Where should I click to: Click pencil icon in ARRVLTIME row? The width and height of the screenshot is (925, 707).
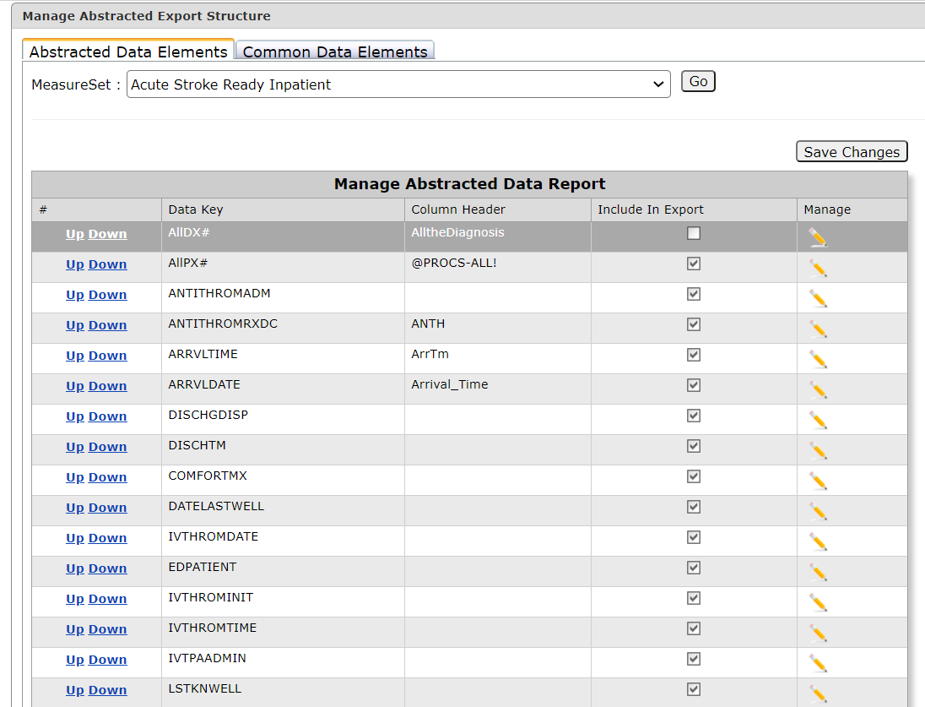pyautogui.click(x=817, y=359)
